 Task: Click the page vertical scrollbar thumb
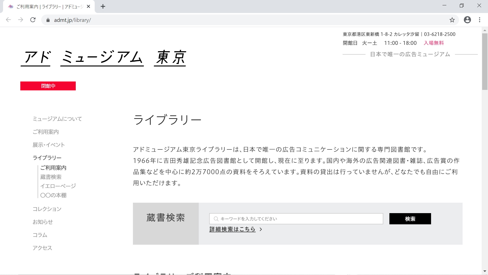[x=485, y=61]
